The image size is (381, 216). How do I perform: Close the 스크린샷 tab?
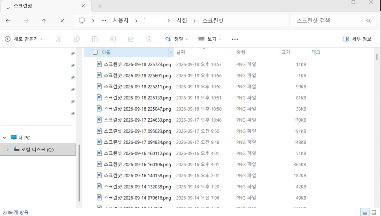pos(83,6)
